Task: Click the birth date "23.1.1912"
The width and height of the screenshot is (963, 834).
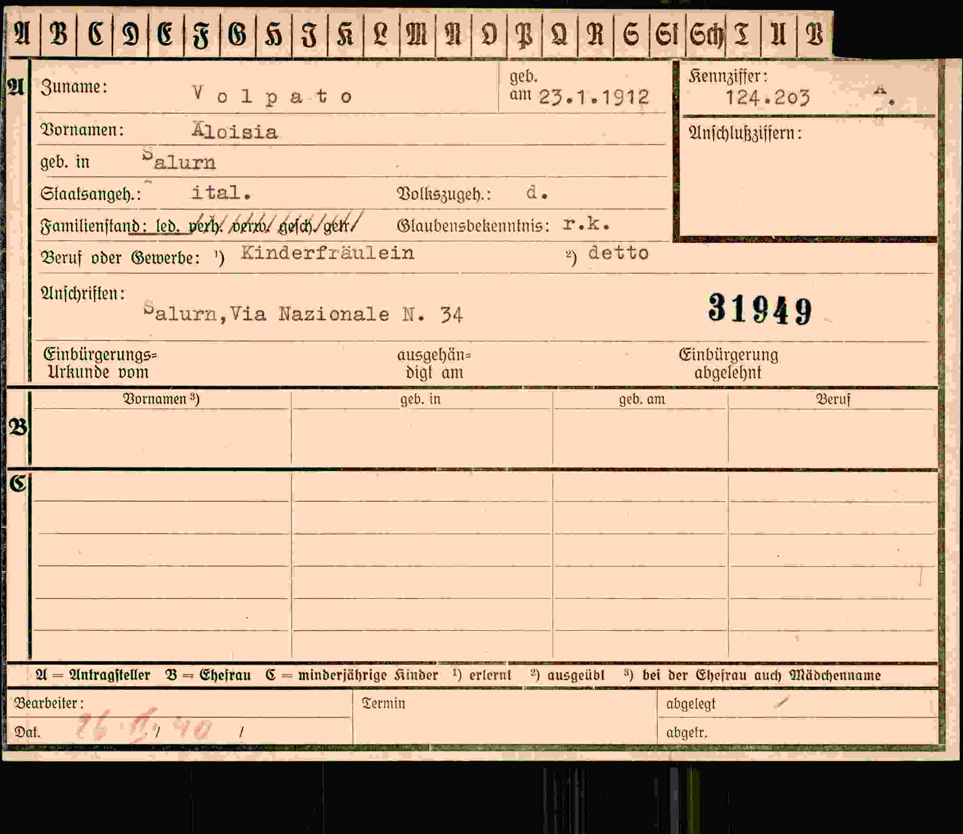Action: [594, 97]
